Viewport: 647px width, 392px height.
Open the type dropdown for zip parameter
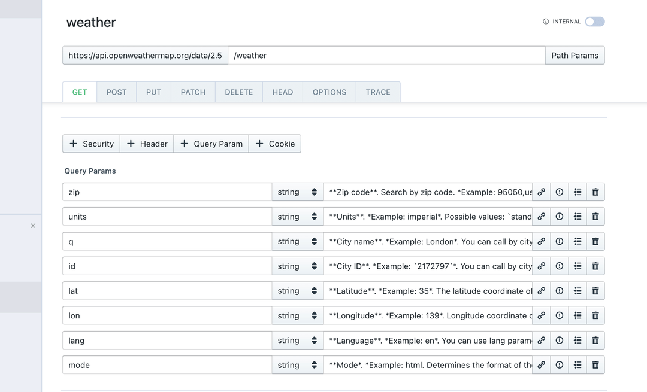click(297, 192)
